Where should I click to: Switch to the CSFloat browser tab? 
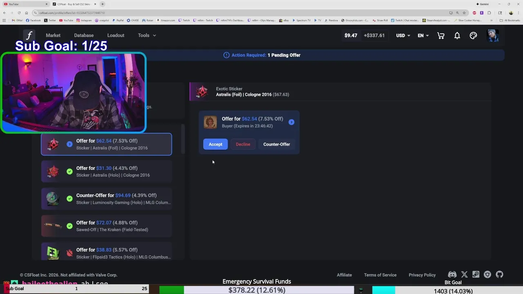tap(75, 4)
